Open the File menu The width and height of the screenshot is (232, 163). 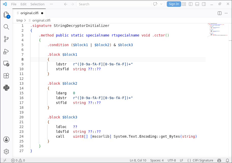tap(14, 4)
